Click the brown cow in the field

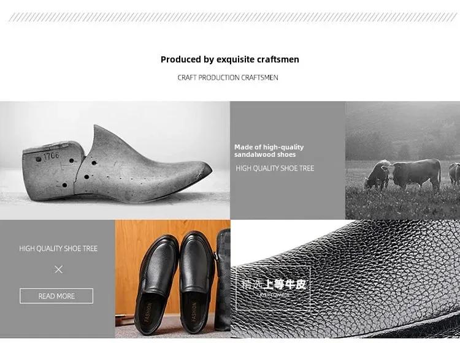tap(414, 174)
